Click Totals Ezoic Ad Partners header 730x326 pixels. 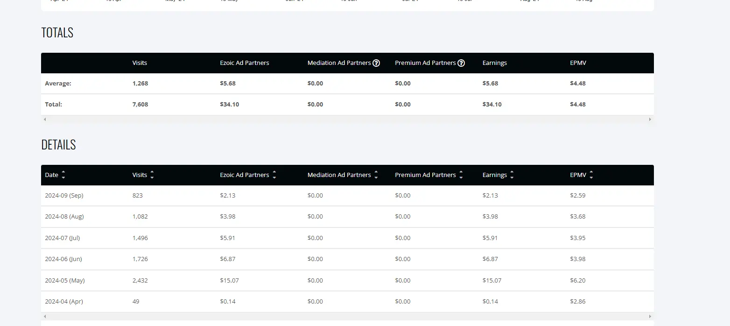coord(245,63)
